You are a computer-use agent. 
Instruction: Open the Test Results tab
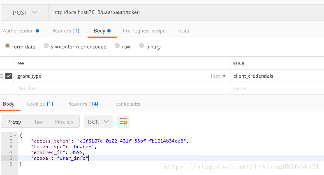pos(126,104)
